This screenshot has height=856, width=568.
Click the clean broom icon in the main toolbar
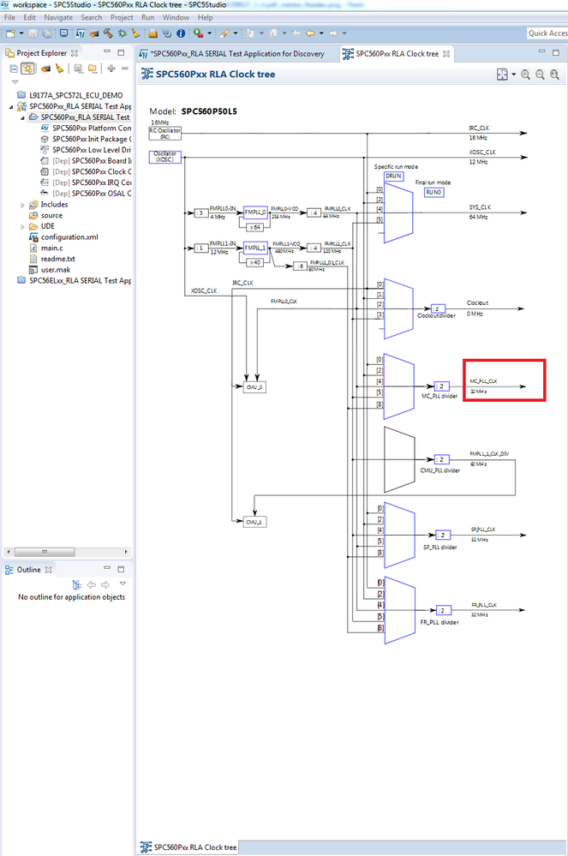136,33
